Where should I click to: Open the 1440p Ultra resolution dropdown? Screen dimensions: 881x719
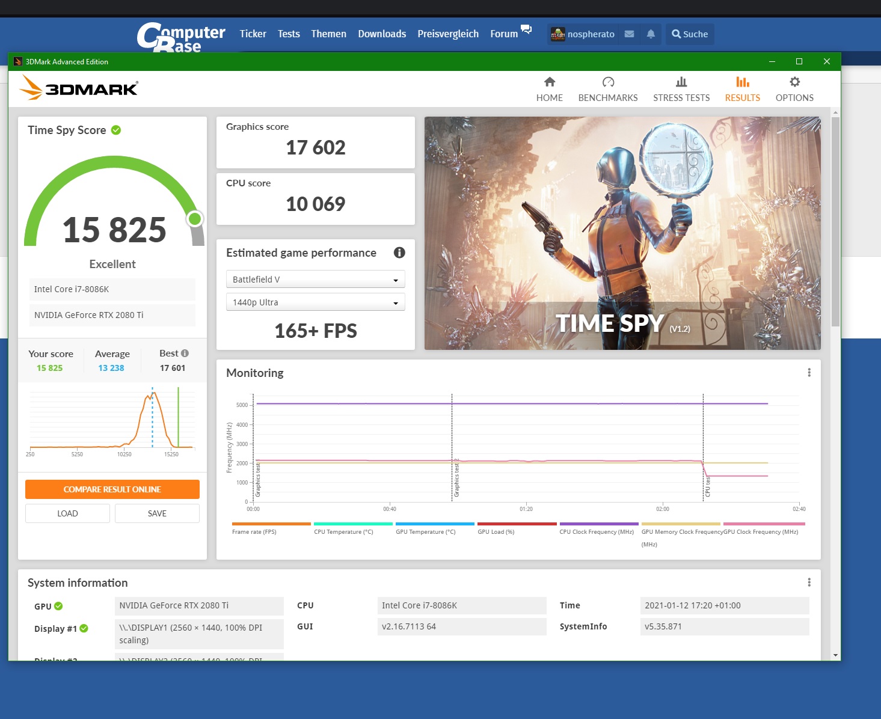click(x=315, y=302)
